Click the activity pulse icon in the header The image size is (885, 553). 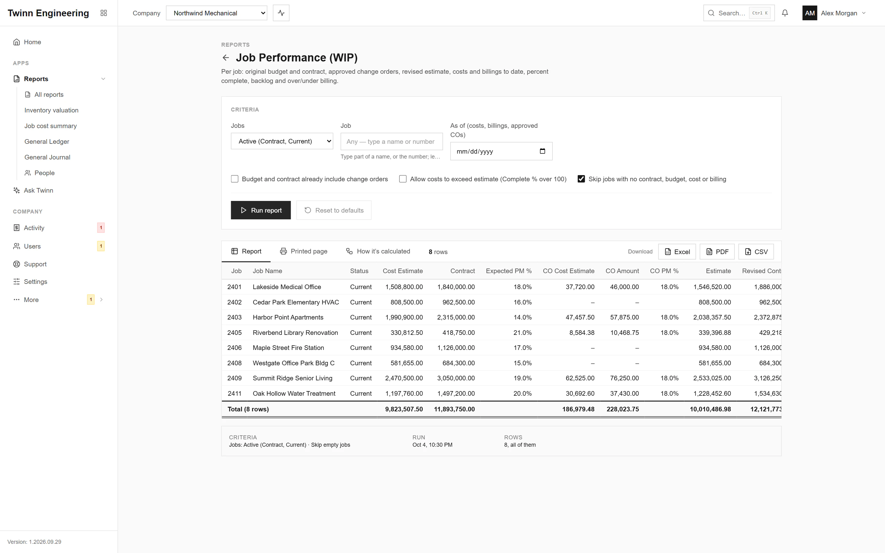point(281,13)
